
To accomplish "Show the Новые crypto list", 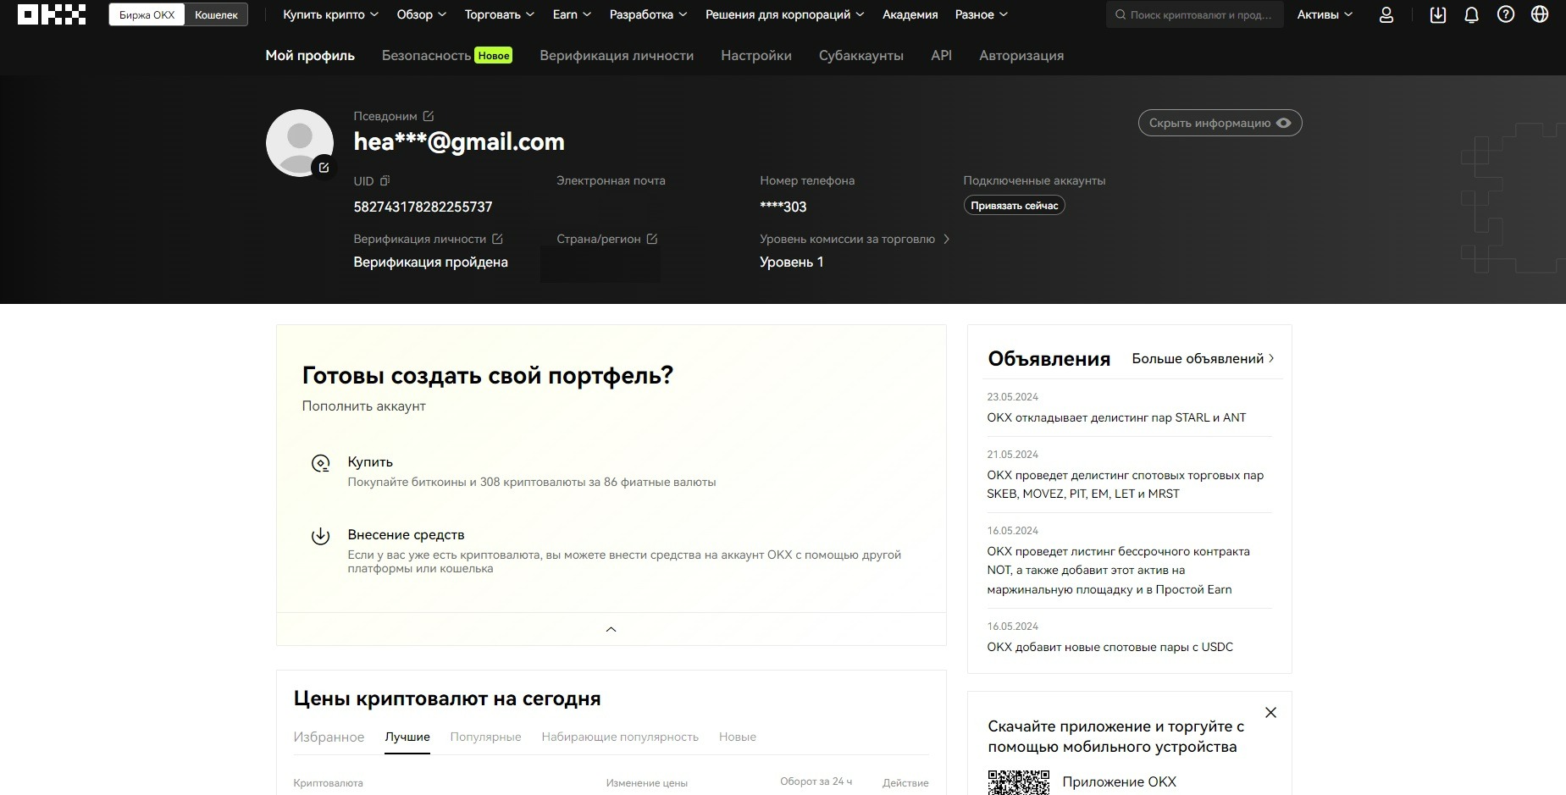I will click(x=738, y=737).
